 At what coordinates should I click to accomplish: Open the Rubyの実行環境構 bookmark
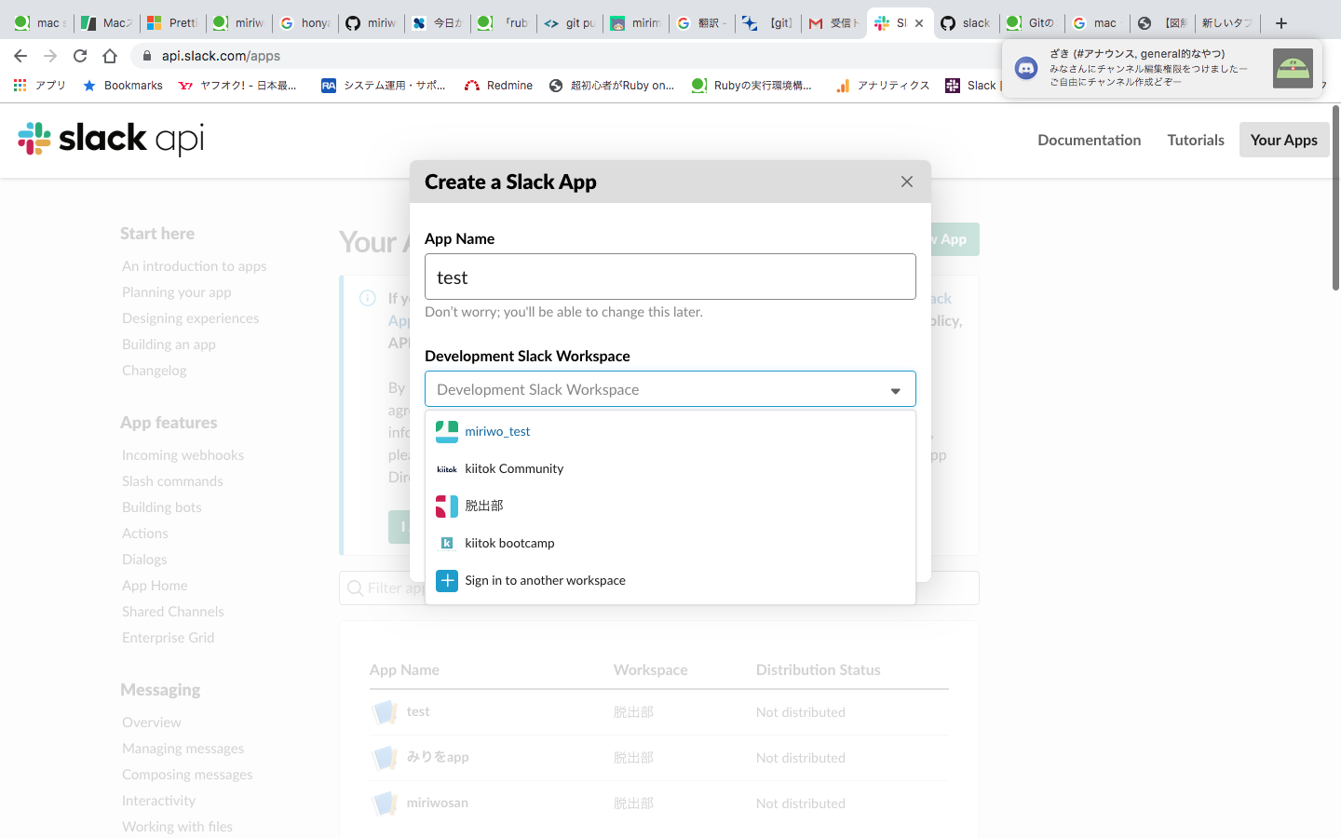[752, 85]
